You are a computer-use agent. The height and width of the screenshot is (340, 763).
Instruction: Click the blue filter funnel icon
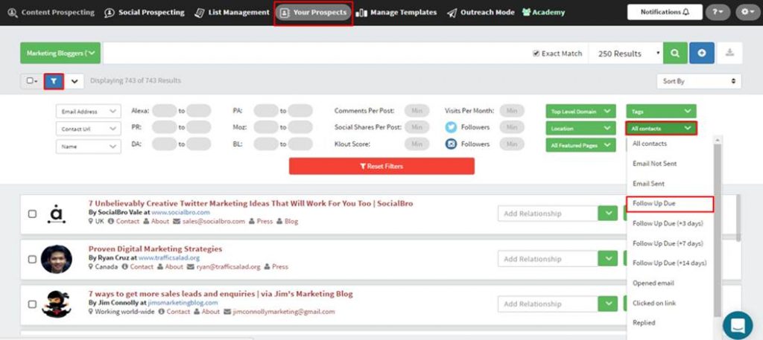coord(54,81)
